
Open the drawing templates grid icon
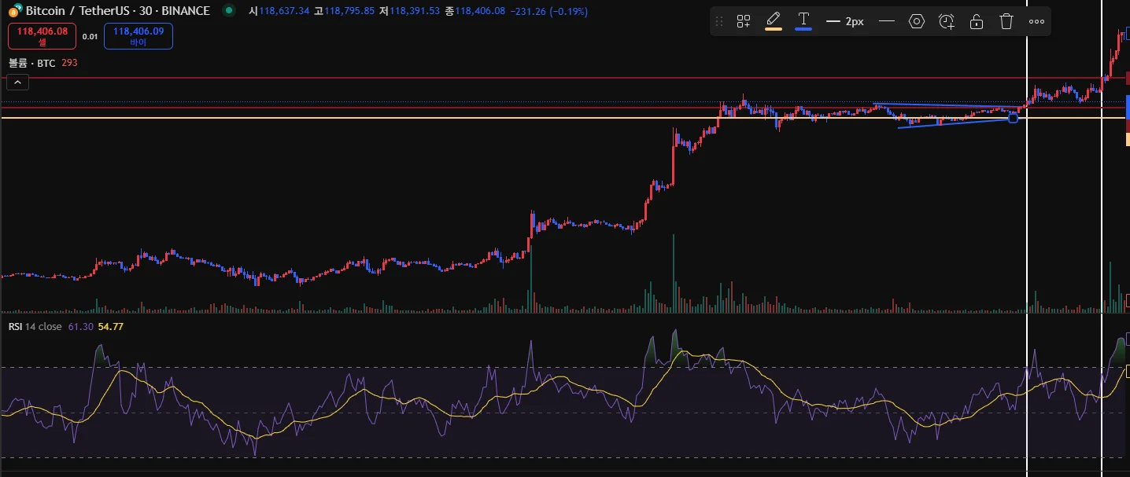tap(743, 21)
